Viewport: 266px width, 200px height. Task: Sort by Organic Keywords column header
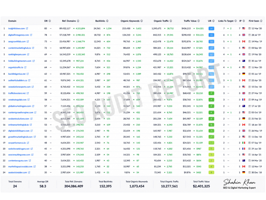click(x=130, y=21)
